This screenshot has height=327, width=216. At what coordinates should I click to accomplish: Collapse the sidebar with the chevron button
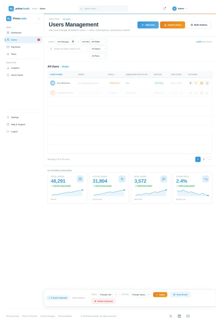click(39, 19)
